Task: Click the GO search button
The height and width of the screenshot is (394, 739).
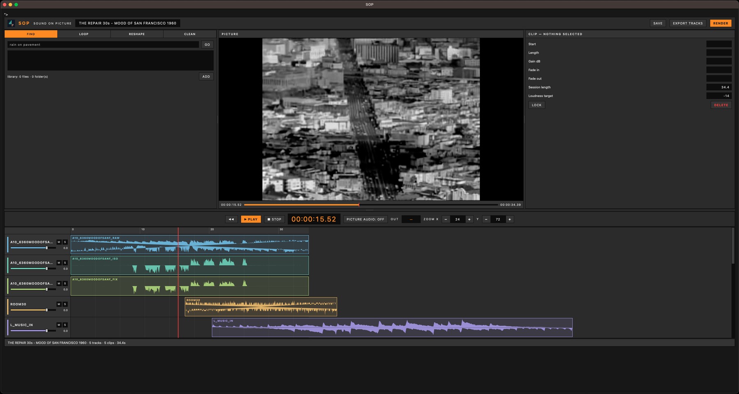Action: [x=207, y=45]
